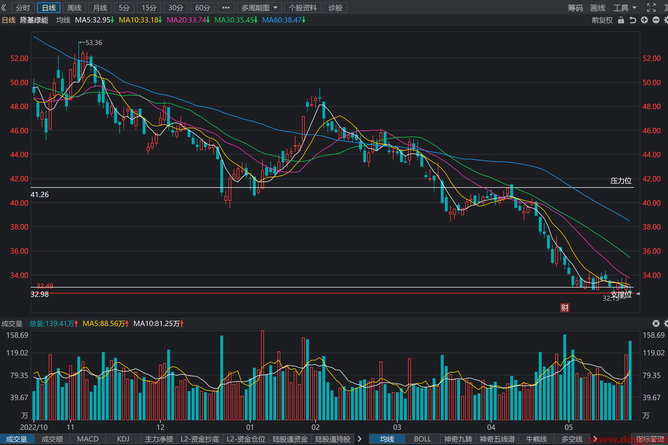Toggle 前复权 price adjustment
The width and height of the screenshot is (668, 445).
[x=602, y=20]
